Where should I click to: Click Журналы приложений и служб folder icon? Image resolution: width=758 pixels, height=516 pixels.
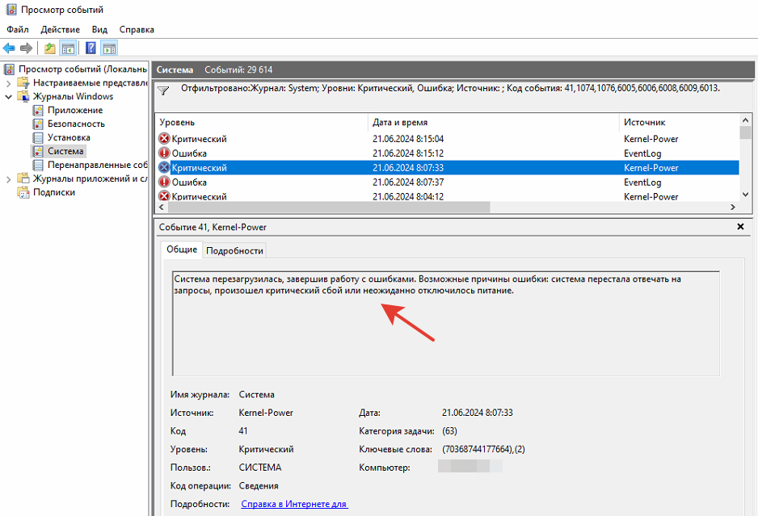click(23, 178)
